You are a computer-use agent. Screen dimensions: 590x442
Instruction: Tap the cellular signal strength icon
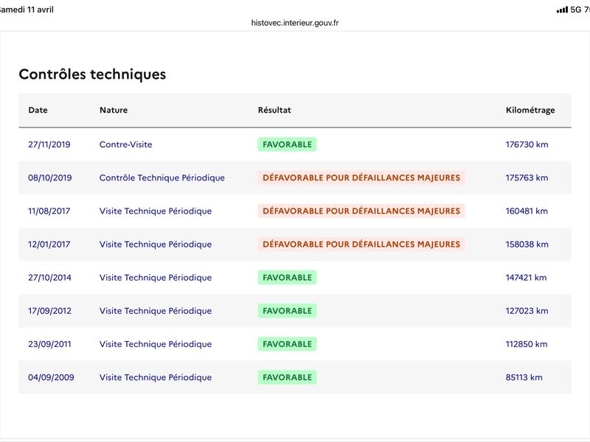click(x=562, y=10)
